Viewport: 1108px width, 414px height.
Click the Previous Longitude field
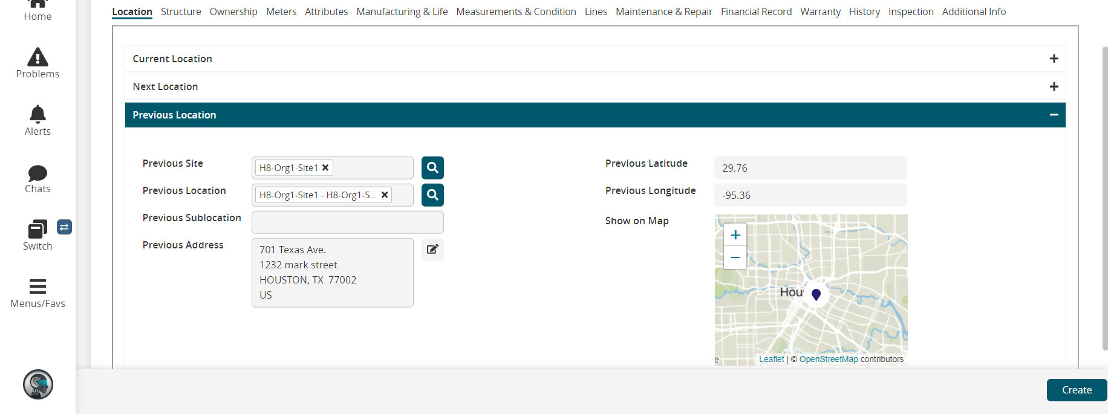[x=810, y=195]
